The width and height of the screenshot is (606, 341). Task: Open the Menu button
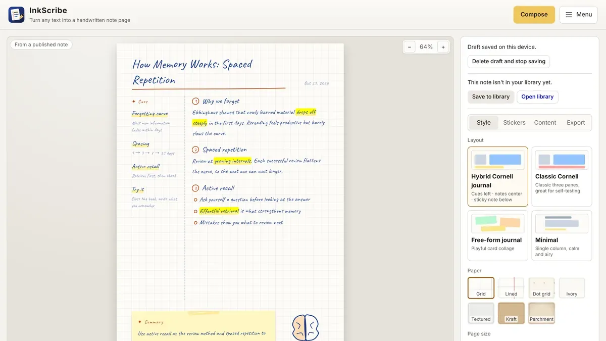click(x=578, y=15)
